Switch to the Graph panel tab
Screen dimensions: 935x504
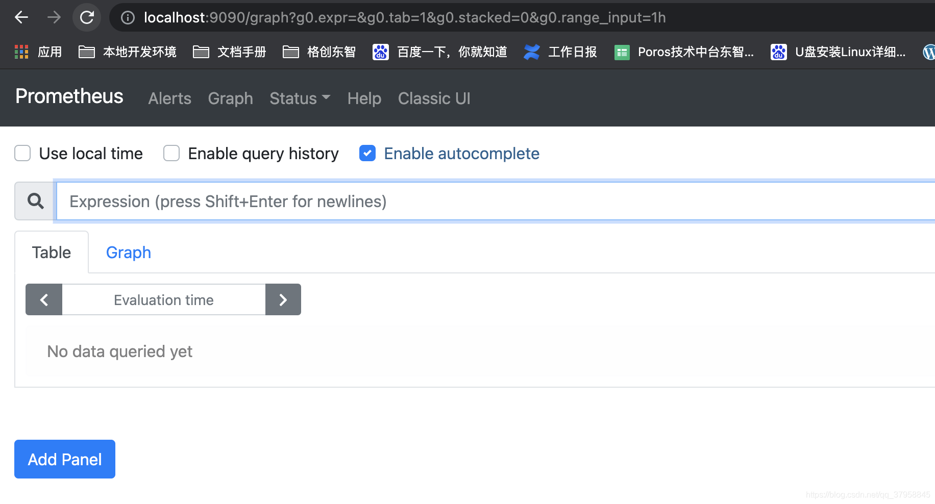[x=129, y=253]
